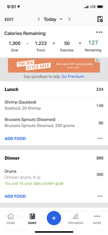Open Dinner section more options dots
This screenshot has width=108, height=235.
coord(100,196)
